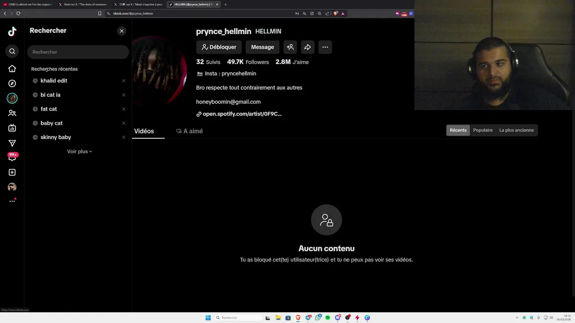
Task: Remove 'bi cat ia' from recent searches
Action: [x=124, y=95]
